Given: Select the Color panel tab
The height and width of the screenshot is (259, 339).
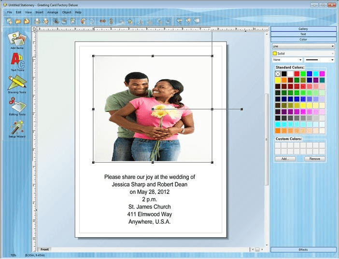Looking at the screenshot, I should coord(303,40).
